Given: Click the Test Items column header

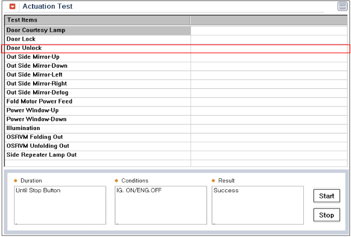Looking at the screenshot, I should pyautogui.click(x=97, y=20).
